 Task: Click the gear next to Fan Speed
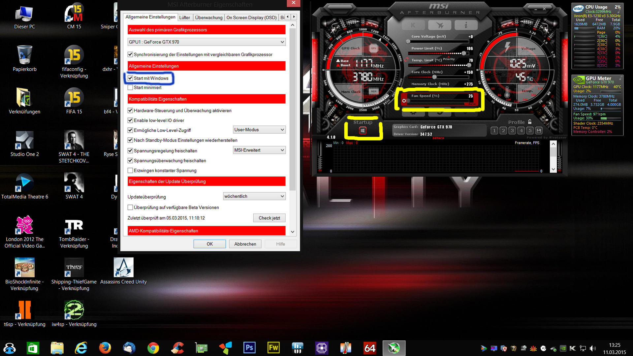[404, 101]
